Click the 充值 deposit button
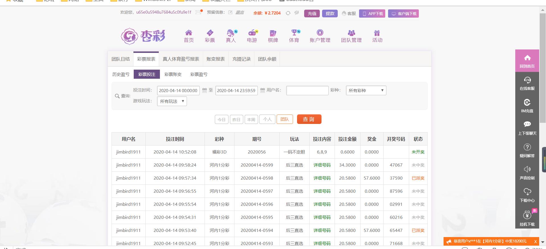The height and width of the screenshot is (249, 546). coord(312,13)
